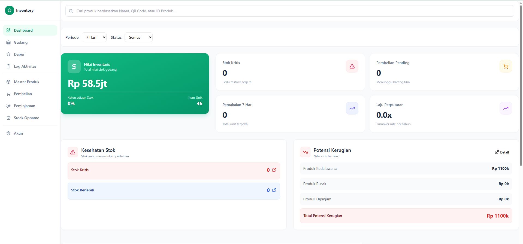Click the Akun gear icon
523x244 pixels.
point(8,133)
